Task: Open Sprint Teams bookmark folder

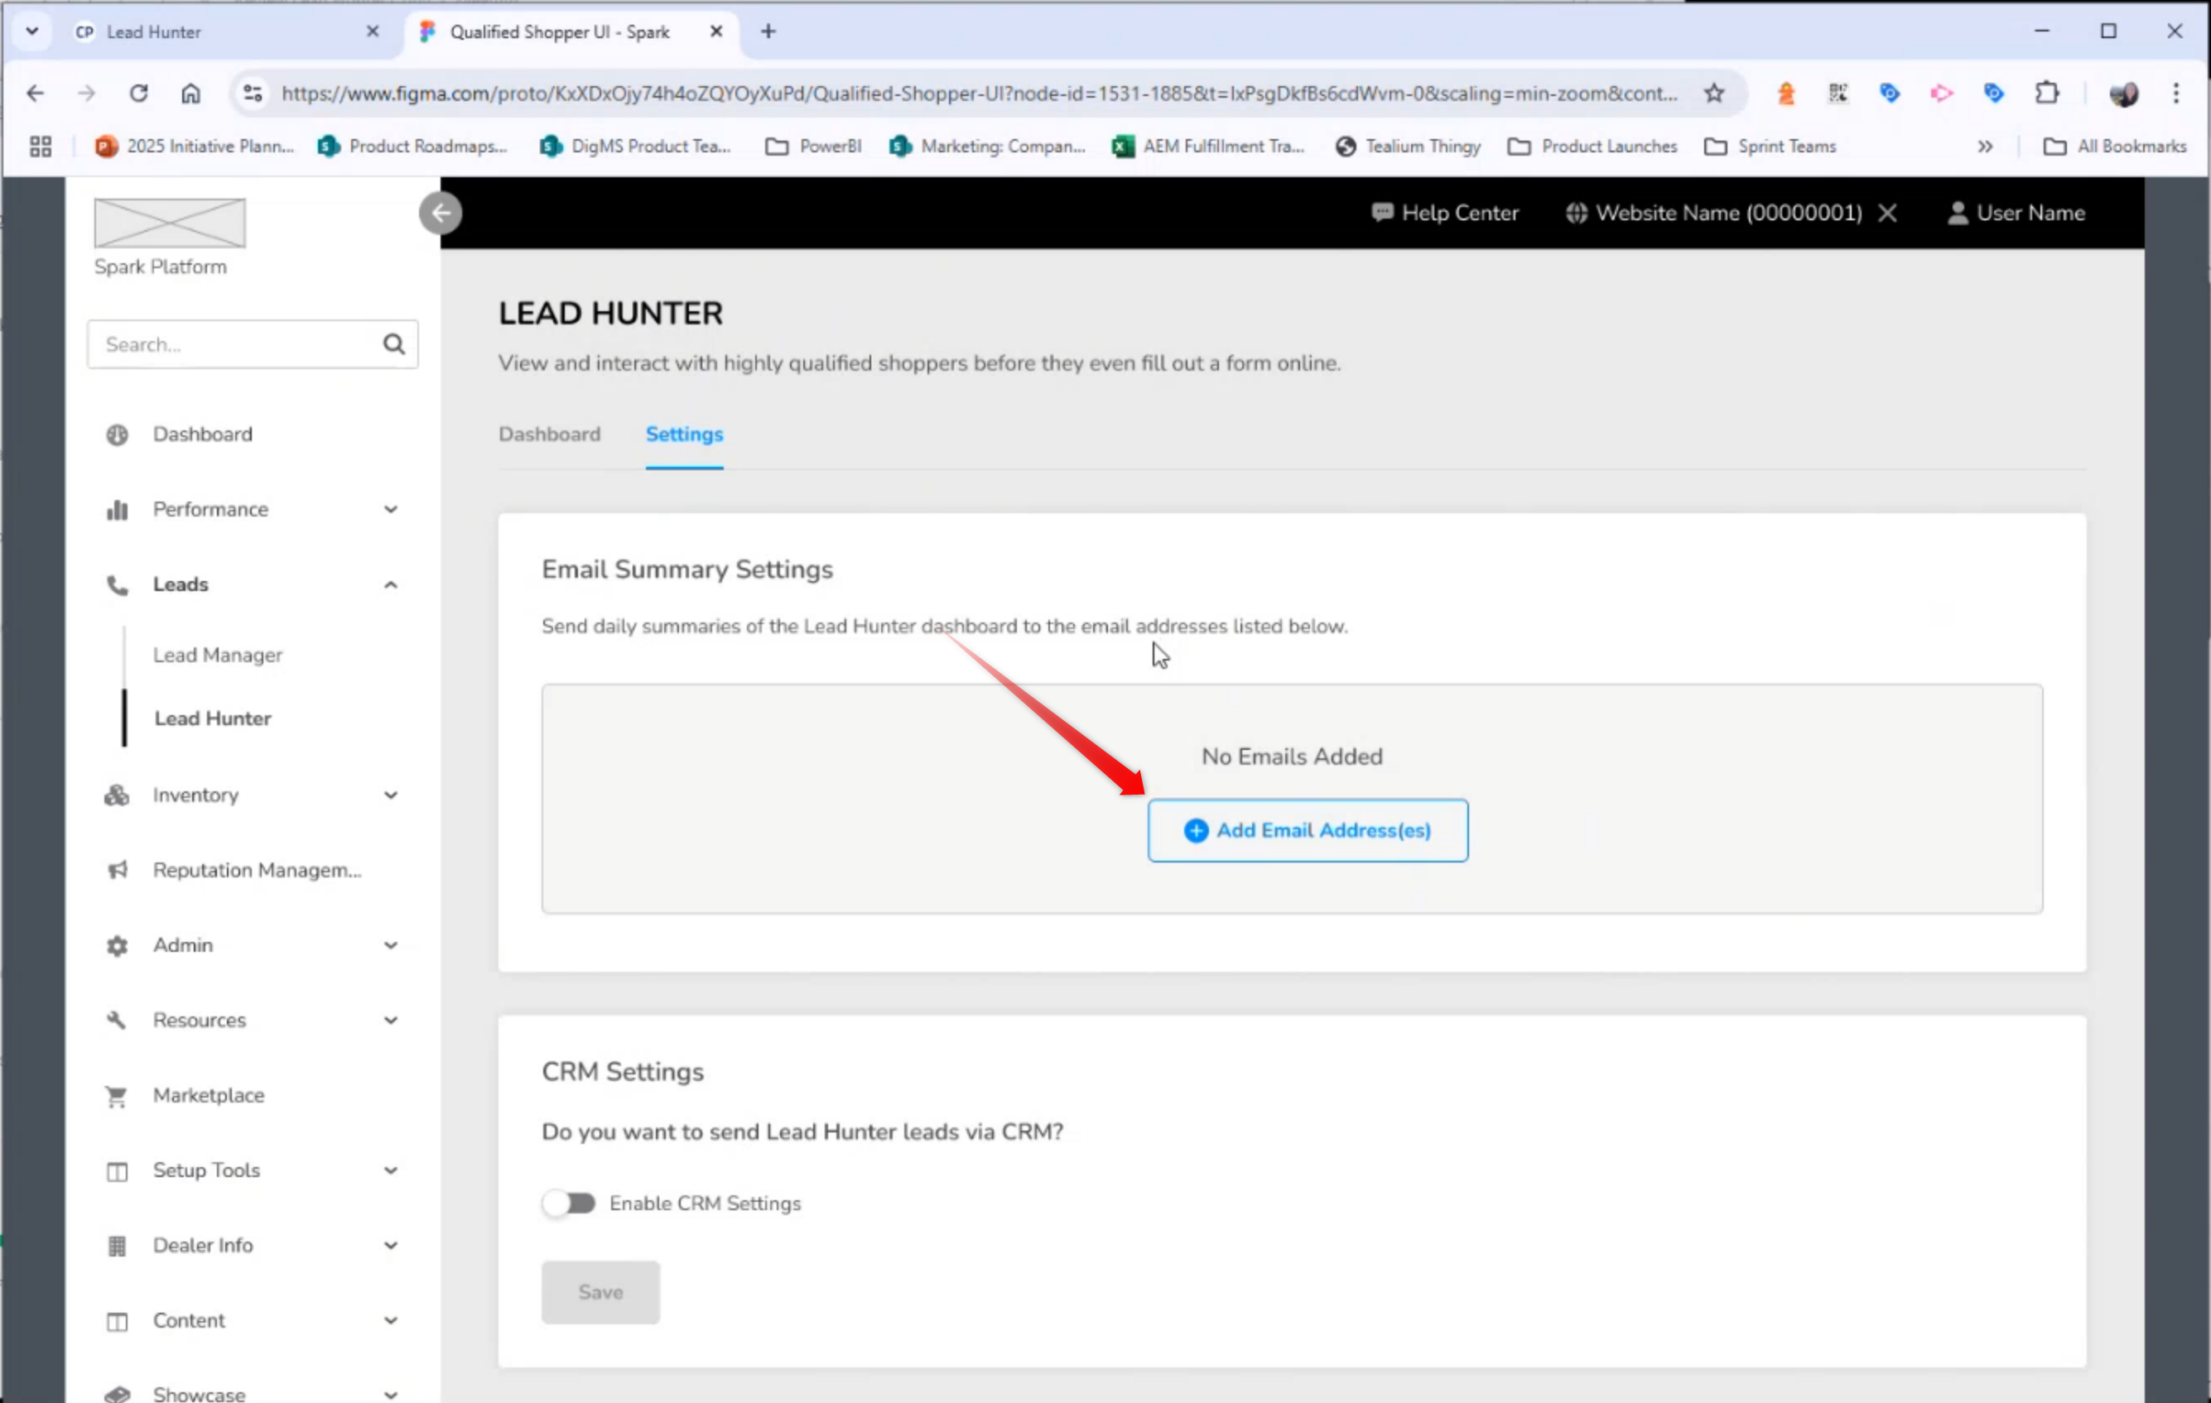Action: [x=1770, y=146]
